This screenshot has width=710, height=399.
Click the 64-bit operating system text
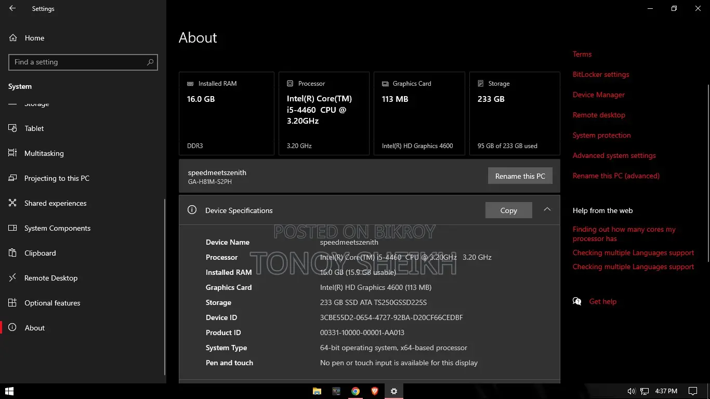pos(393,348)
